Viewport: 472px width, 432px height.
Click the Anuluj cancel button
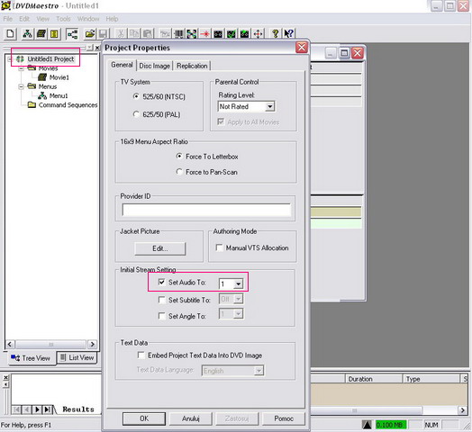click(x=191, y=418)
